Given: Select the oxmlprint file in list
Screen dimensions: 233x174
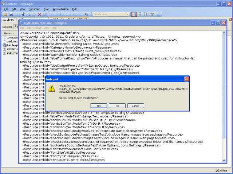Looking at the screenshot, I should pyautogui.click(x=11, y=41).
